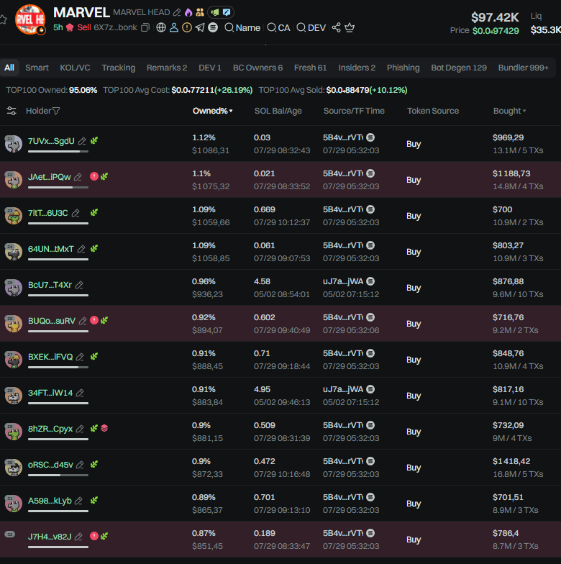561x564 pixels.
Task: Filter holders with the Holder funnel icon
Action: coord(56,111)
